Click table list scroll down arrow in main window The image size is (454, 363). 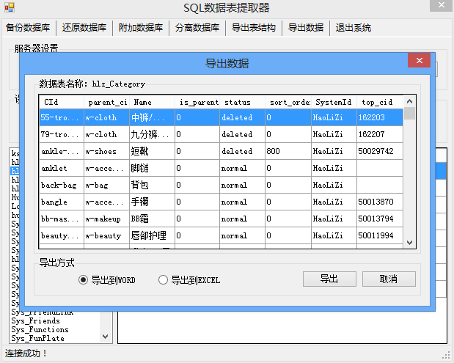pos(106,337)
